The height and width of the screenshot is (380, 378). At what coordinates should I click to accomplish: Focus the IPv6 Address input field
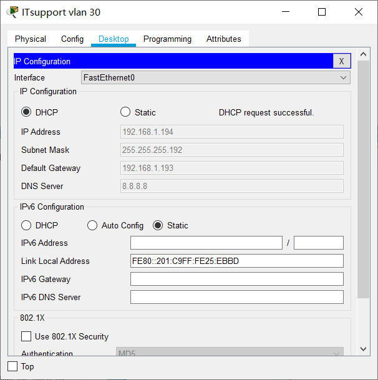pos(206,243)
